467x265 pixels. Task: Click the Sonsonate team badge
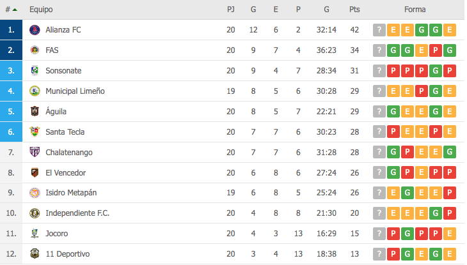(35, 71)
